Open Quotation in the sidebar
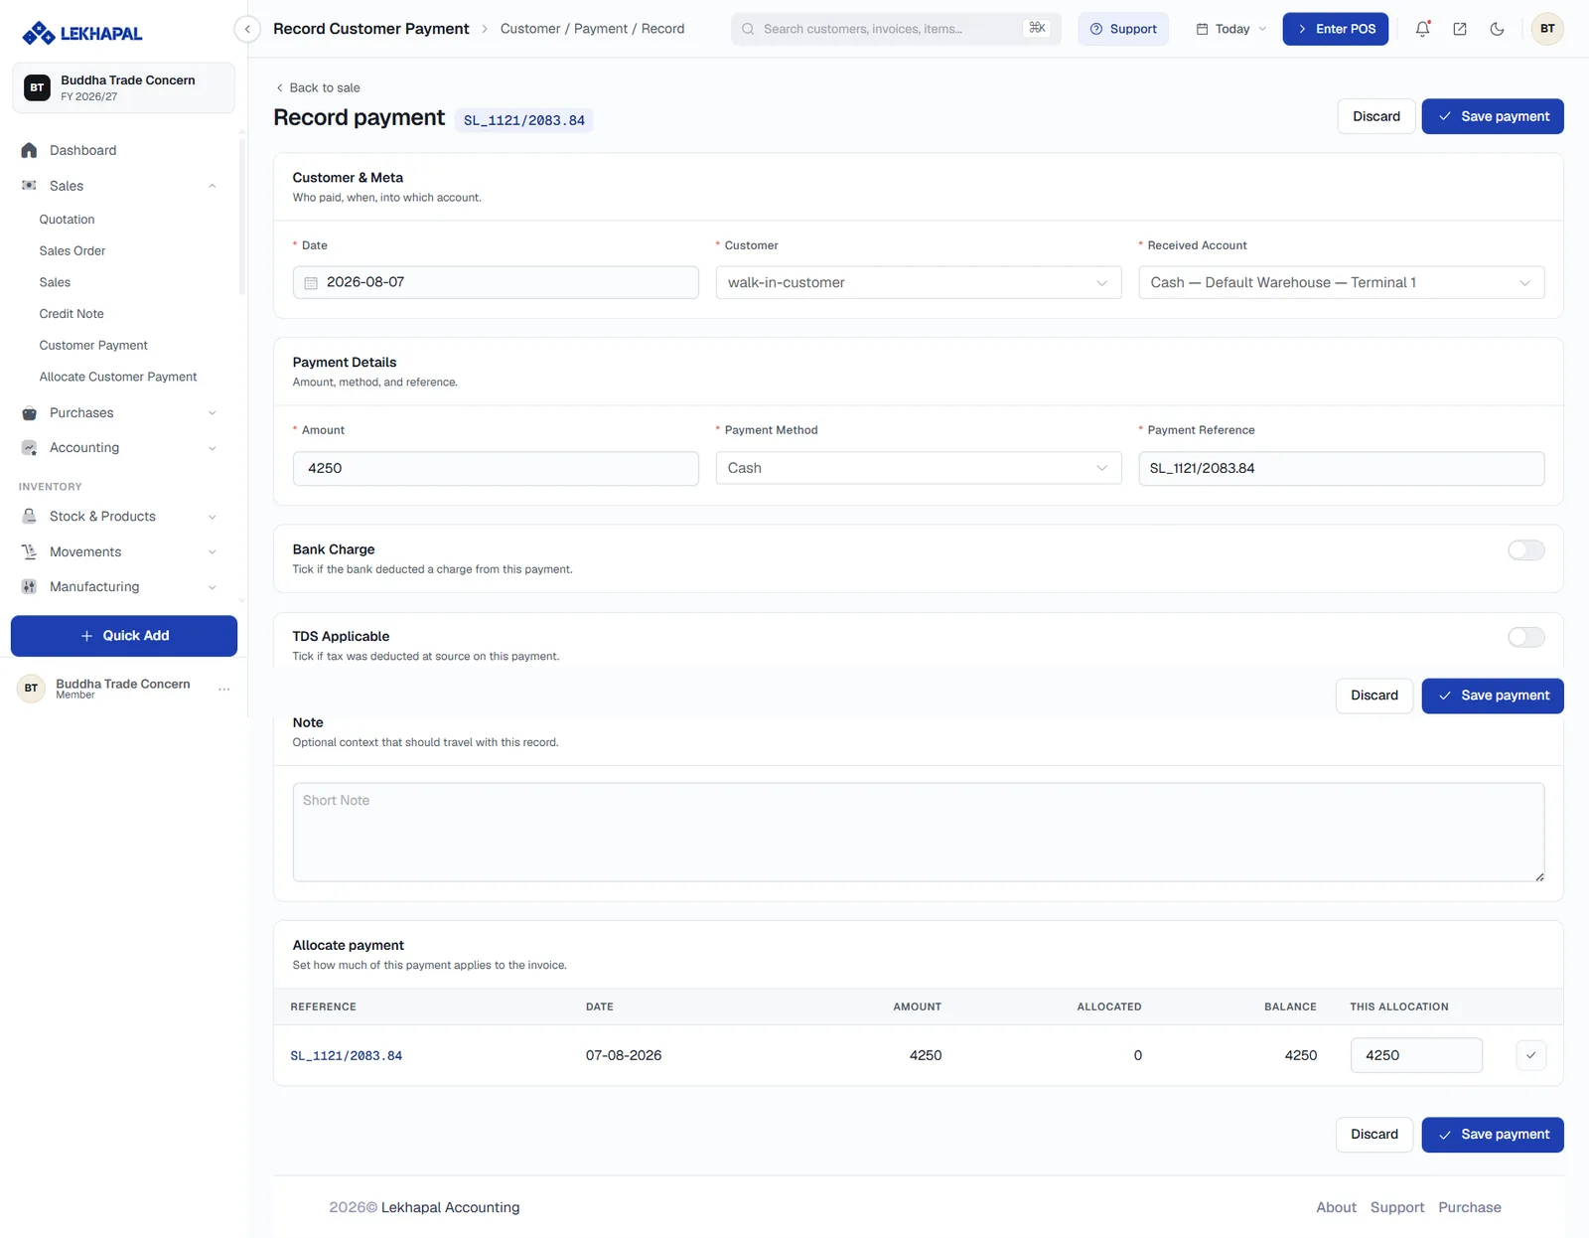 tap(67, 220)
